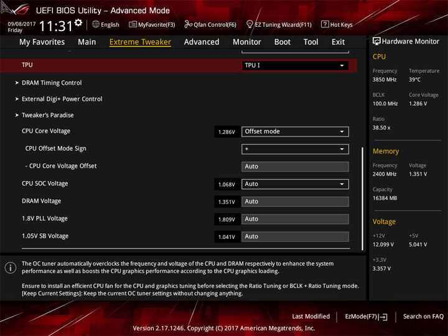448x336 pixels.
Task: Open the TPU dropdown
Action: [295, 65]
